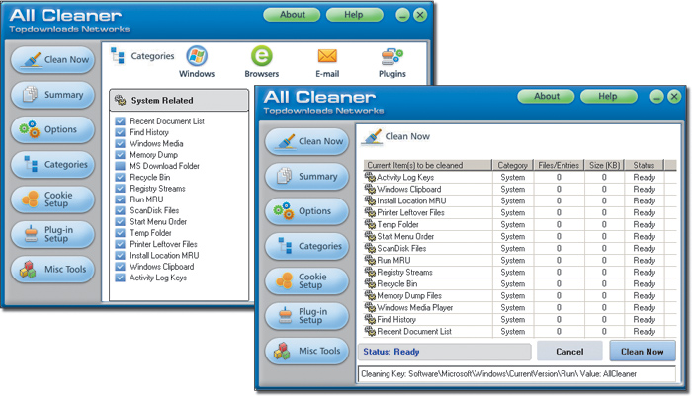
Task: Click Clean Now sidebar button in back window
Action: point(53,60)
